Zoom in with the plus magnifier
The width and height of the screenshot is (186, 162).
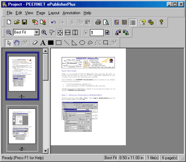pyautogui.click(x=44, y=32)
